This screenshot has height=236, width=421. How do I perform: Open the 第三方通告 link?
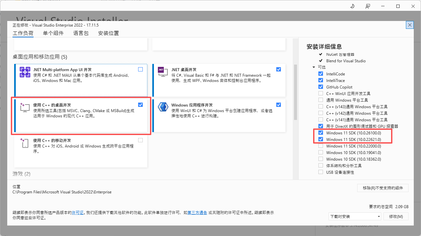(x=197, y=212)
